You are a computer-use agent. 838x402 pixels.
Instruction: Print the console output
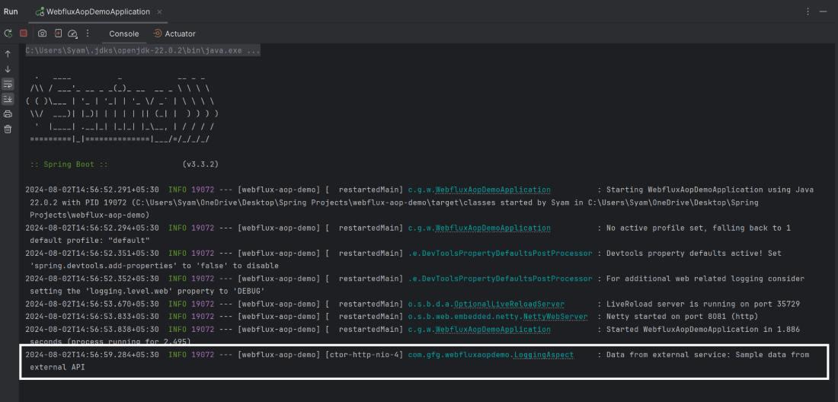click(8, 114)
